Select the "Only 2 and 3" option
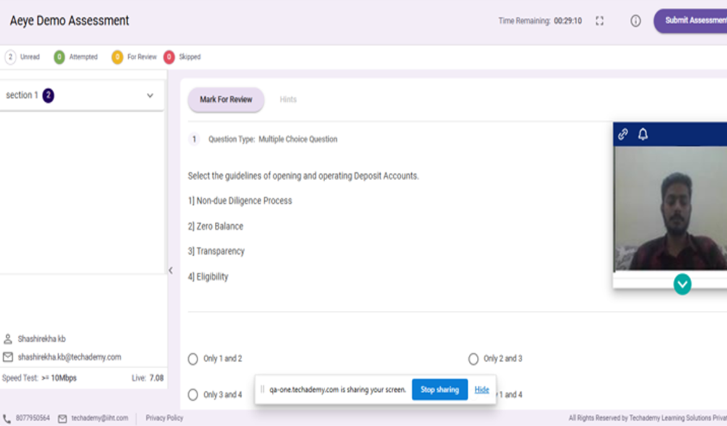This screenshot has width=727, height=426. 474,359
